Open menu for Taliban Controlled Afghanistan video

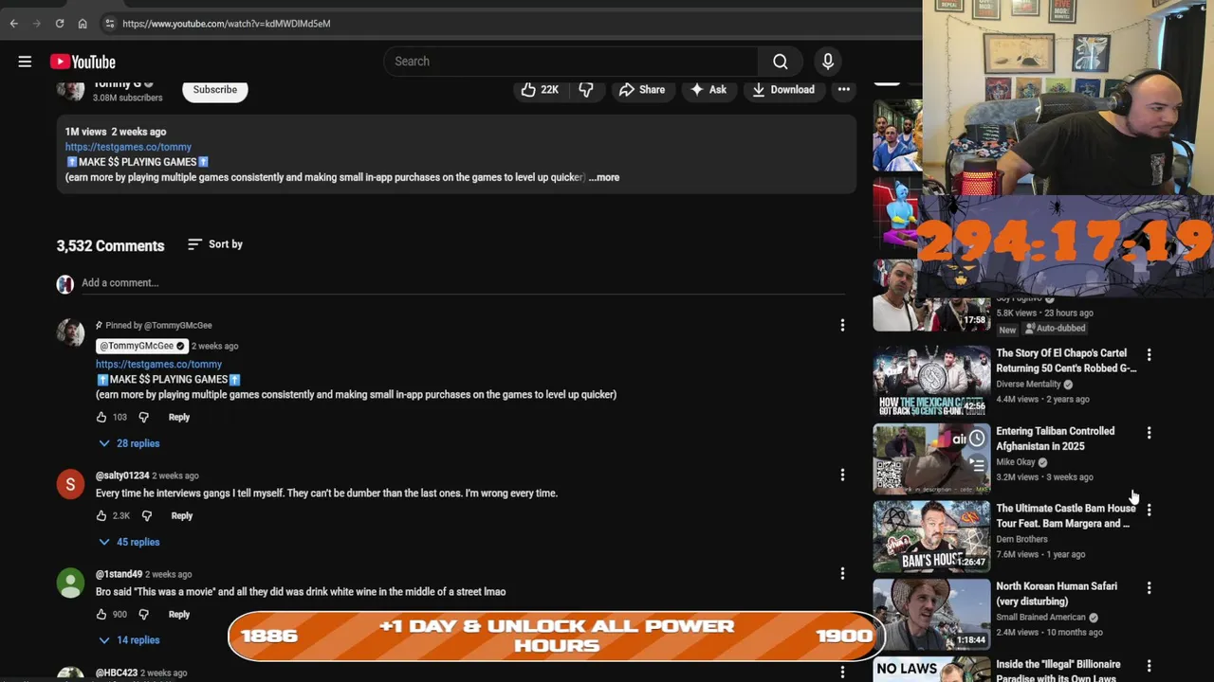1149,432
